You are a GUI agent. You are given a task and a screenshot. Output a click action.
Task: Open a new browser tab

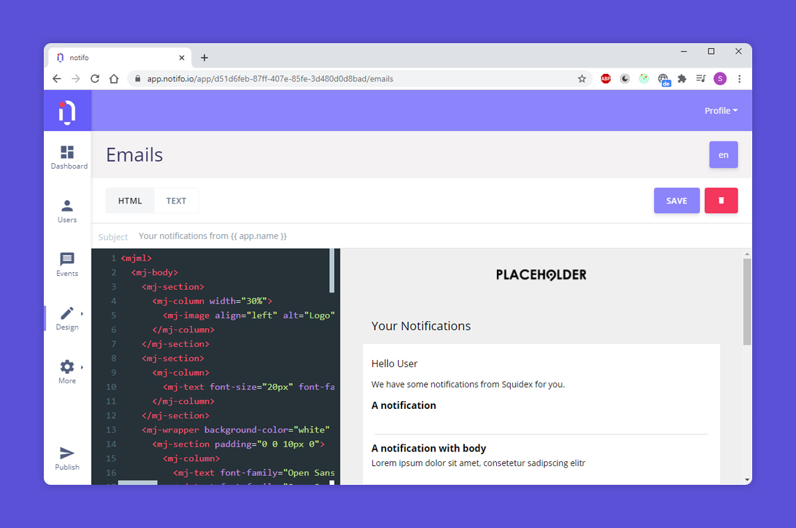[204, 58]
